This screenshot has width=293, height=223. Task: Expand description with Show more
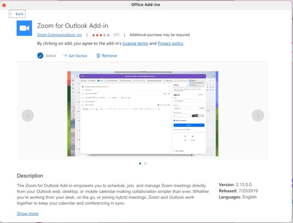click(28, 213)
